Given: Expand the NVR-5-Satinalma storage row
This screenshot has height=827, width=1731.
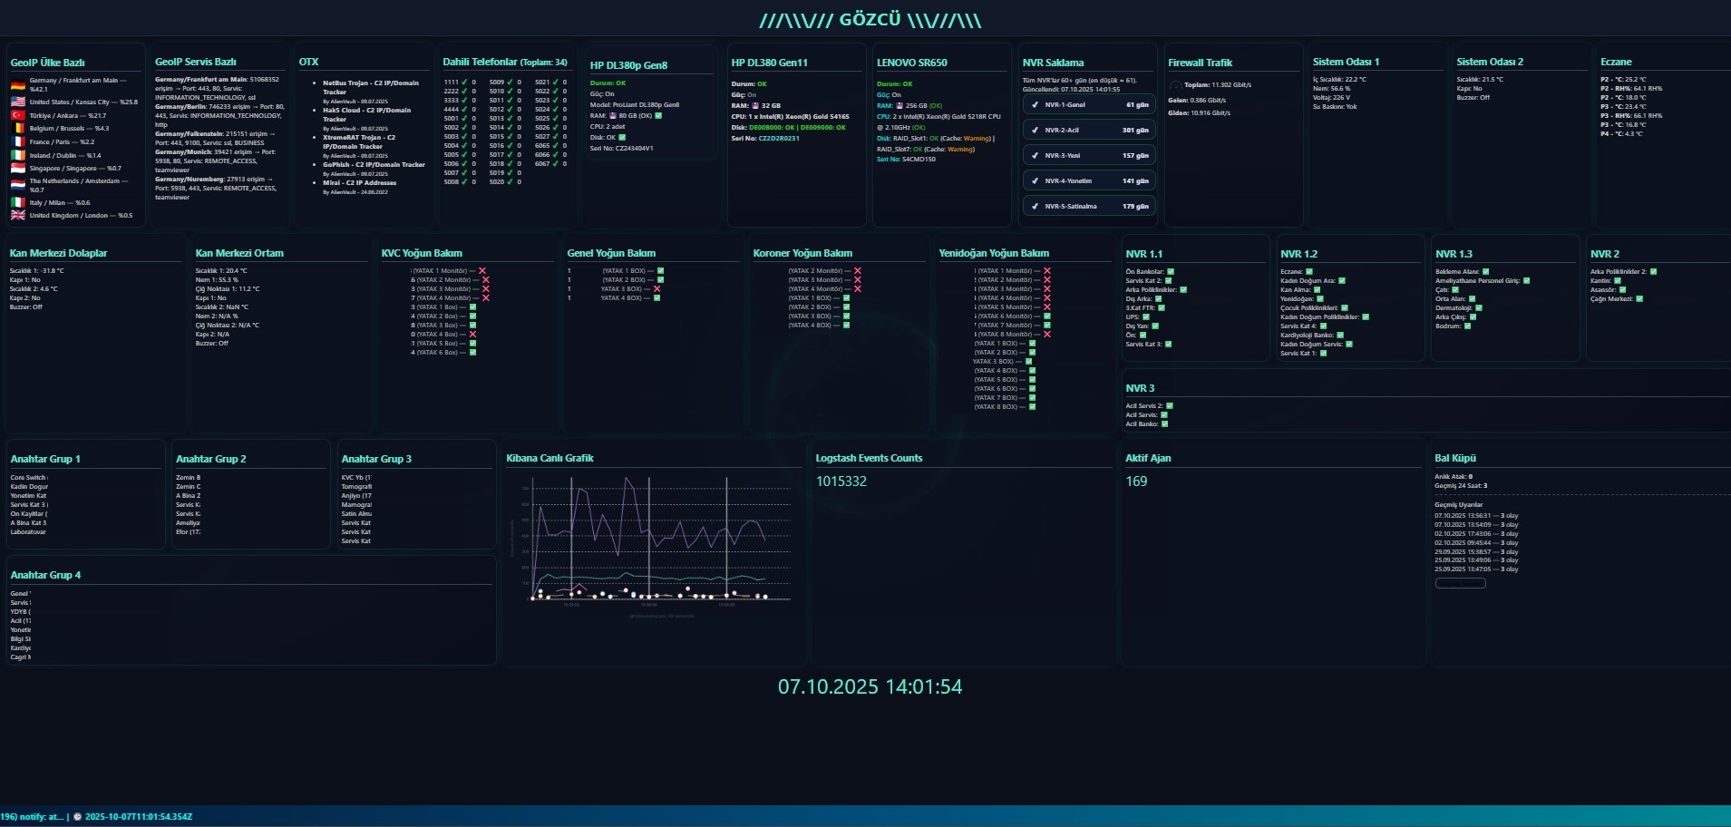Looking at the screenshot, I should (x=1089, y=207).
